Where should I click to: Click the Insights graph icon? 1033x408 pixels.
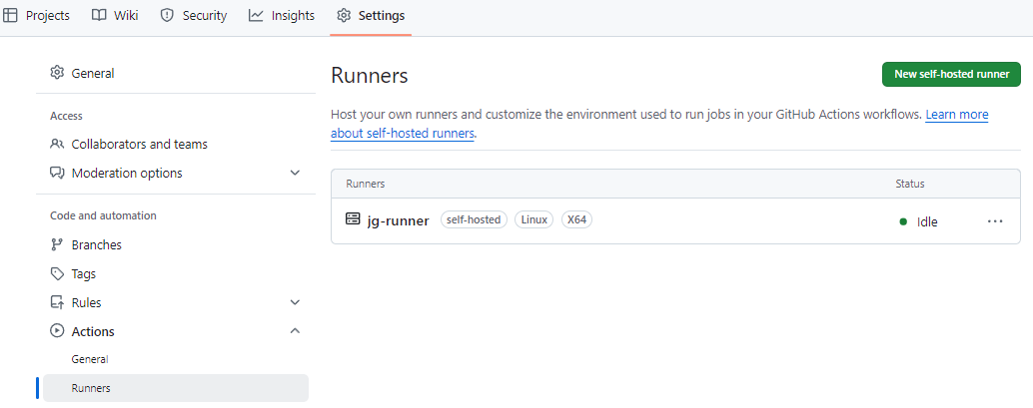[256, 15]
